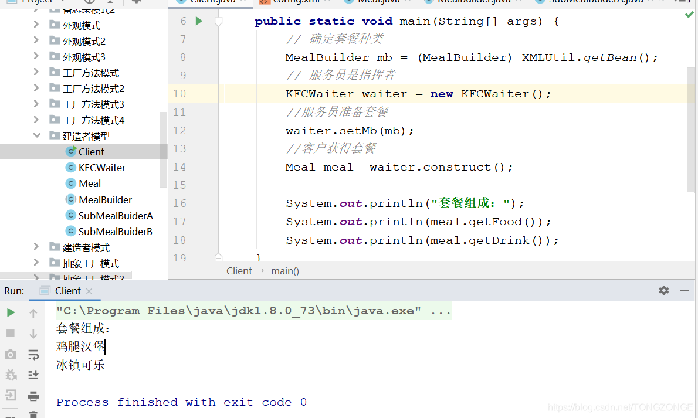The width and height of the screenshot is (698, 418).
Task: Click the editor vertical scrollbar
Action: point(690,130)
